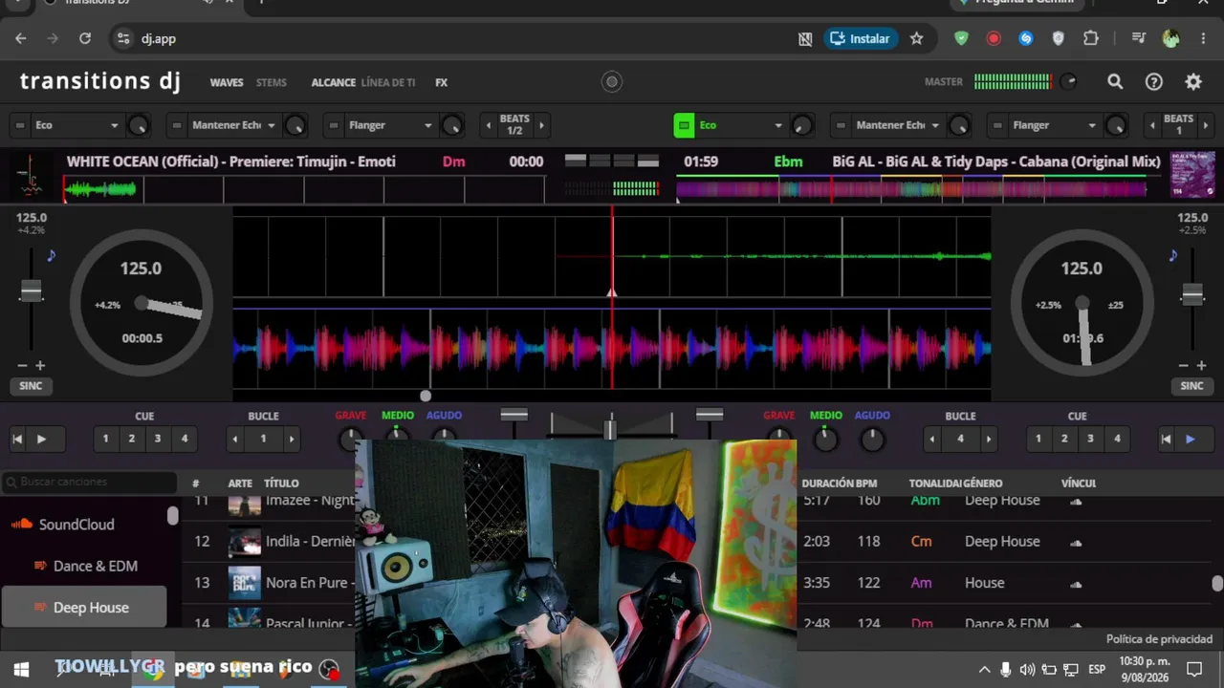
Task: Increase right deck FX beats from 1
Action: tap(1205, 125)
